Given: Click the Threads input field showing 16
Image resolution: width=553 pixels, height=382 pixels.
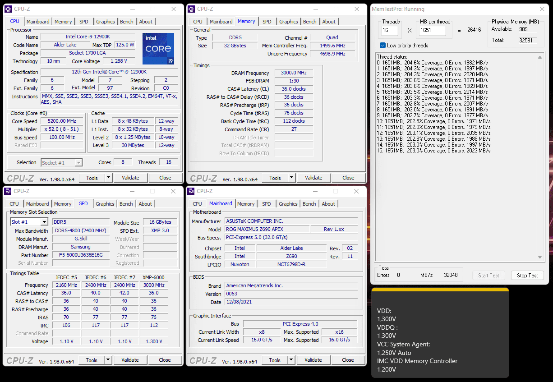Looking at the screenshot, I should point(390,31).
